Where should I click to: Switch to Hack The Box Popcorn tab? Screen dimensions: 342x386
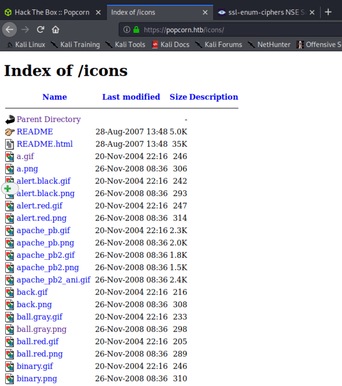52,12
